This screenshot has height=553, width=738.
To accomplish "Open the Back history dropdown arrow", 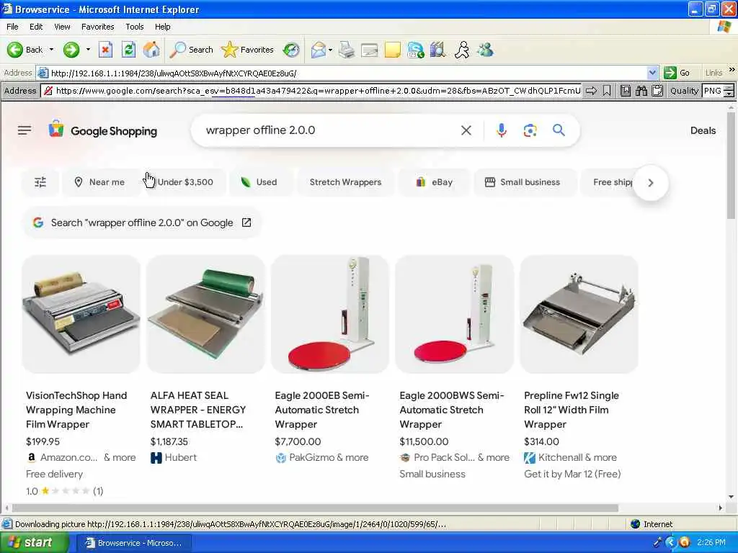I will pyautogui.click(x=51, y=50).
